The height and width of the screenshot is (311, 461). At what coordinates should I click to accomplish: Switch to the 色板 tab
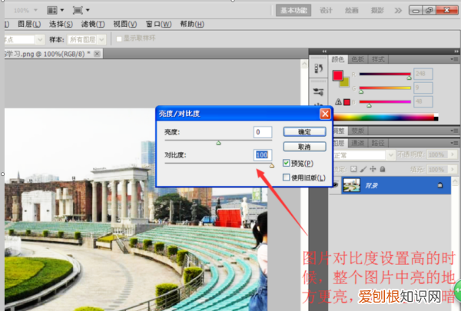coord(358,59)
